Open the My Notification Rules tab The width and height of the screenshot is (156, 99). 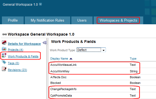[x=47, y=20]
